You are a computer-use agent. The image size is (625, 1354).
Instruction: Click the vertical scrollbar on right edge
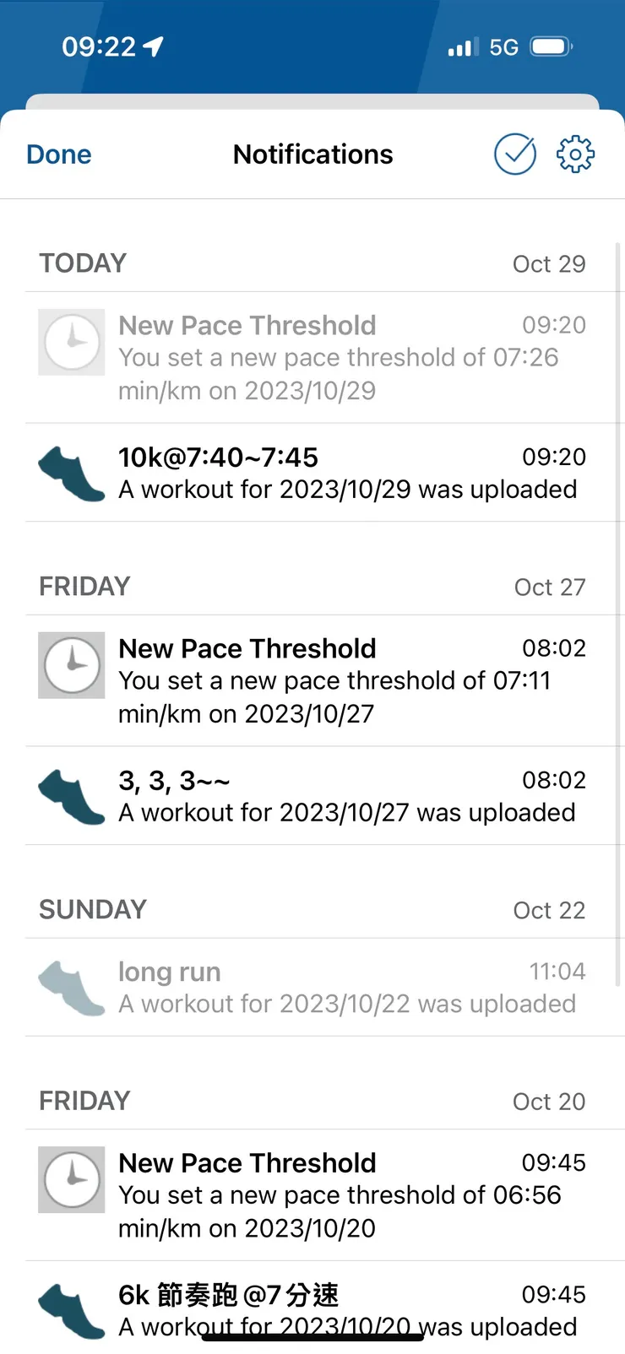[618, 608]
